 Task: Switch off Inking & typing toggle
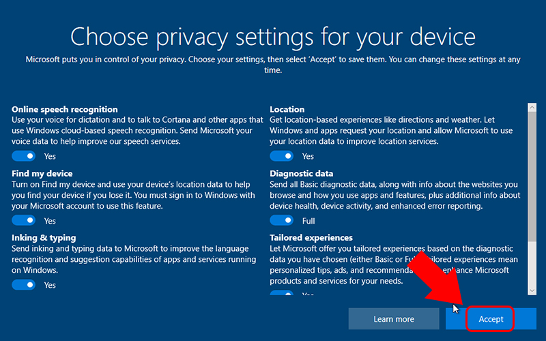[24, 284]
